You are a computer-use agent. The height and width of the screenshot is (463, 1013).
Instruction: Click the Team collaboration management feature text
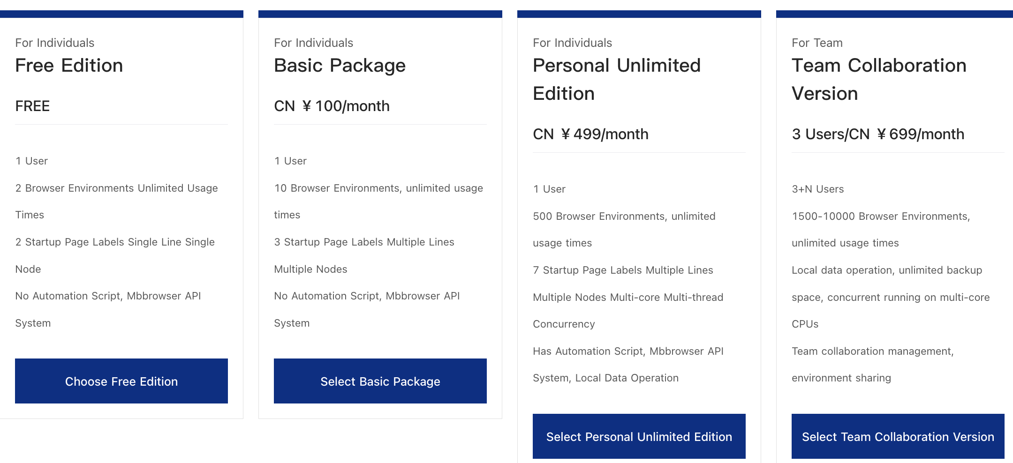pyautogui.click(x=872, y=351)
